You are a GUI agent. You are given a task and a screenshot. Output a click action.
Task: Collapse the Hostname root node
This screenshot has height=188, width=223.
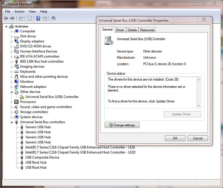coord(6,26)
